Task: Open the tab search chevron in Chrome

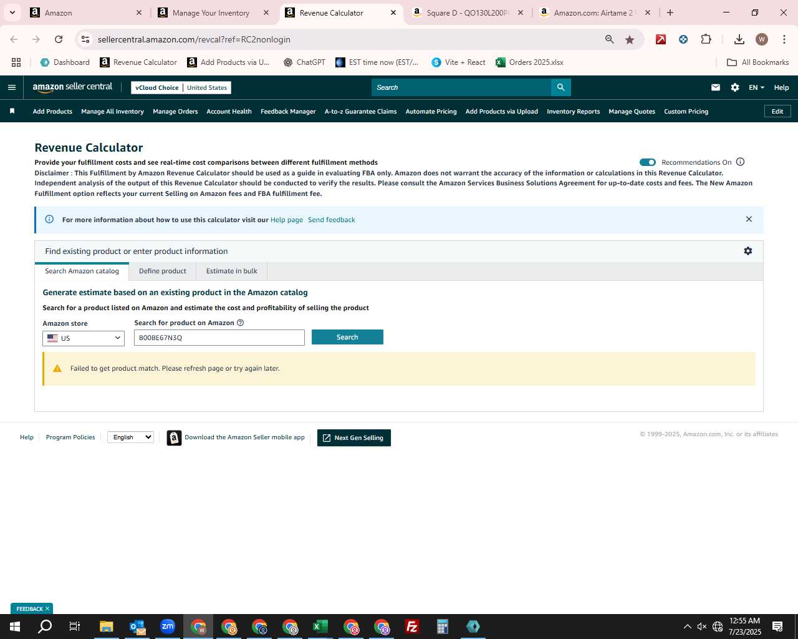Action: click(12, 12)
